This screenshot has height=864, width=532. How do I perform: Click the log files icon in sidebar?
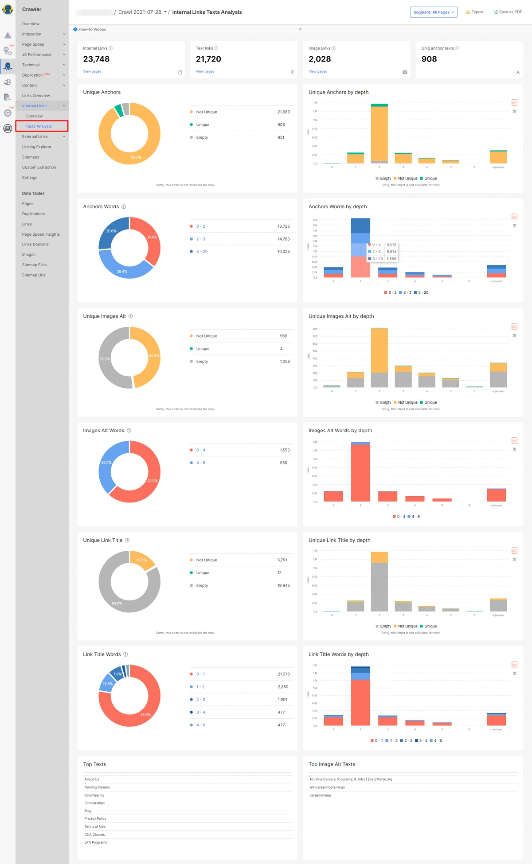click(8, 97)
